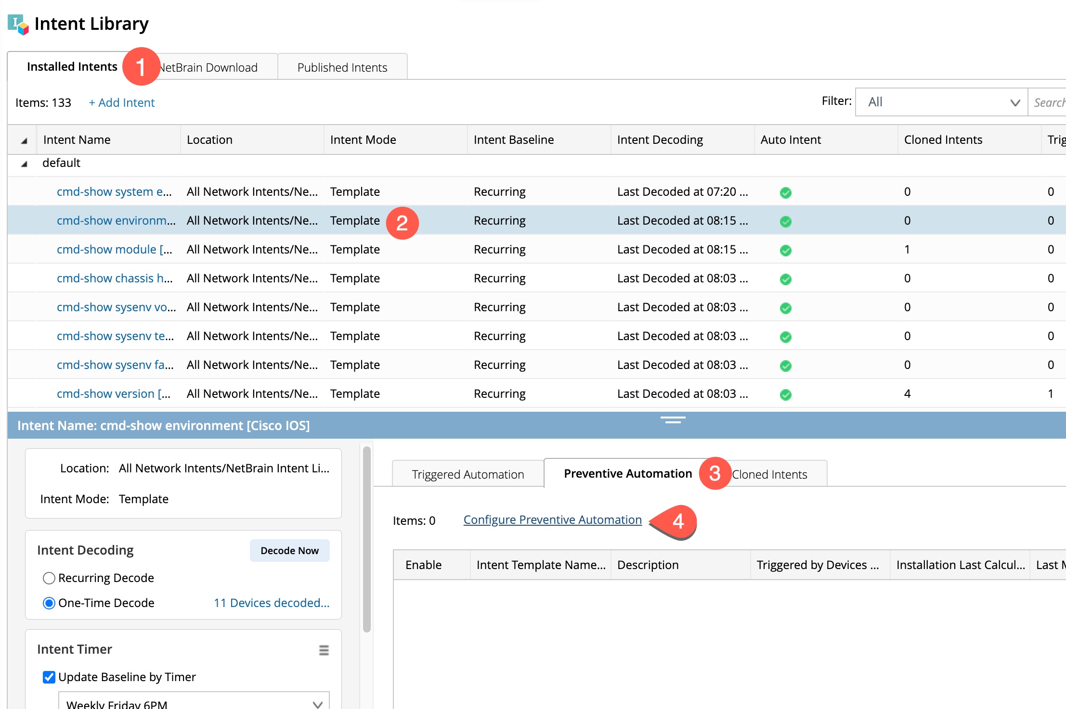Open the cmd-show environm... intent
1066x709 pixels.
[x=116, y=220]
